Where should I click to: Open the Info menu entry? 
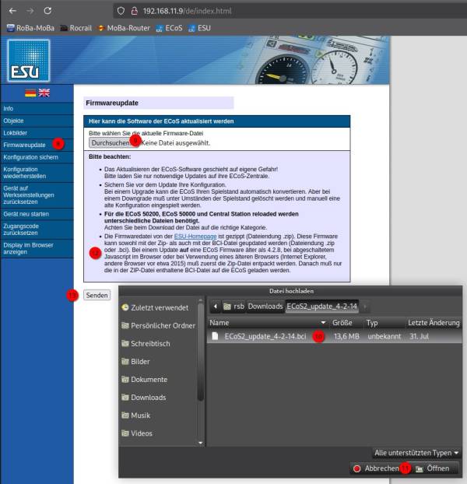coord(37,109)
